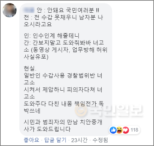Click the 좋아요 link under the comment

(31, 140)
